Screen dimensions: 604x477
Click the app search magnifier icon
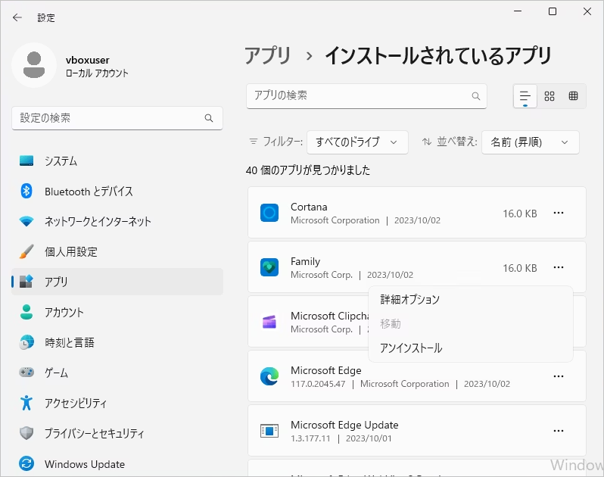(476, 96)
